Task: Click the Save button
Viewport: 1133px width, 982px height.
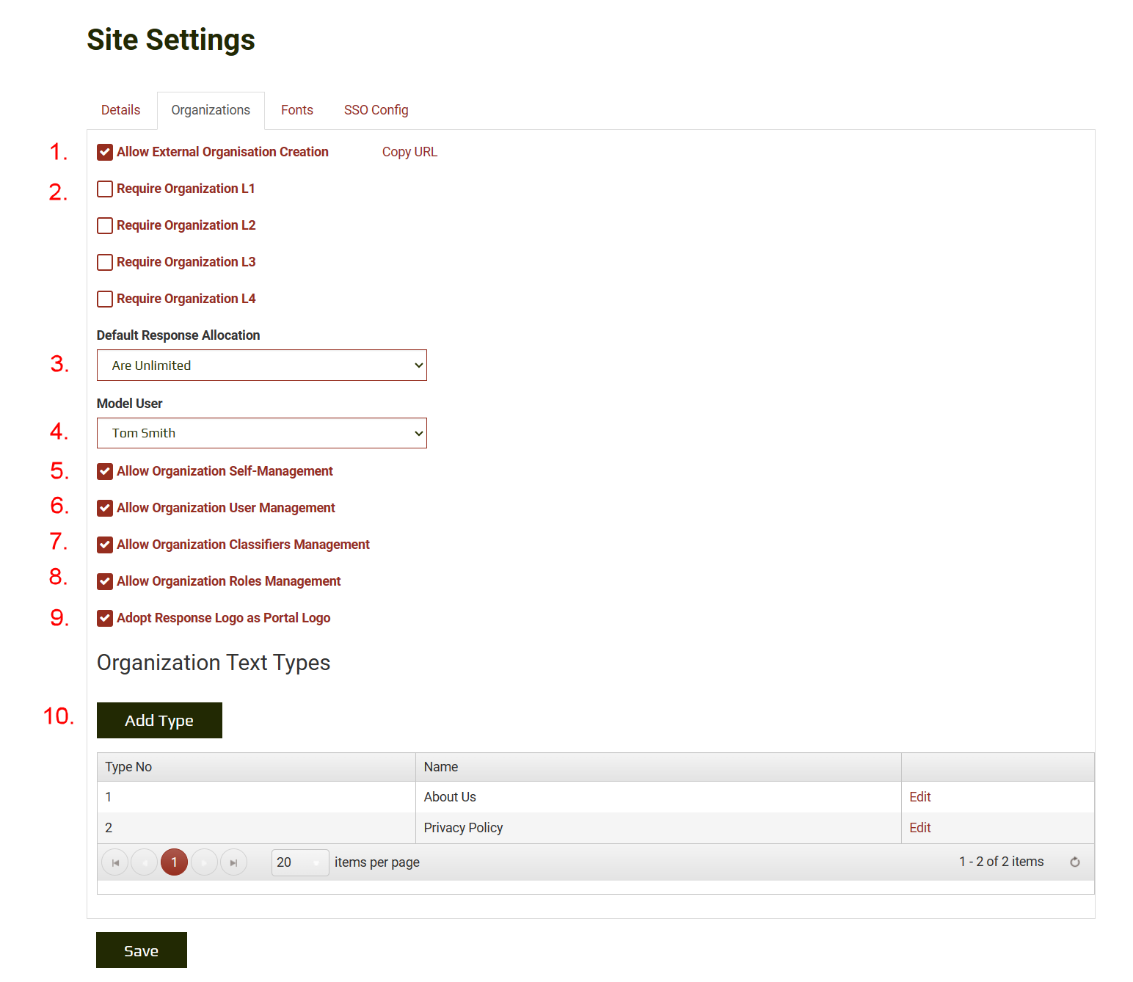Action: coord(142,950)
